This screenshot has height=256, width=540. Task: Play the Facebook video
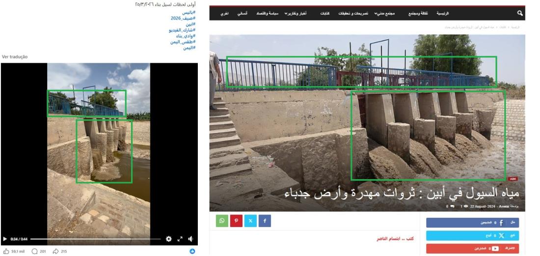pyautogui.click(x=5, y=240)
